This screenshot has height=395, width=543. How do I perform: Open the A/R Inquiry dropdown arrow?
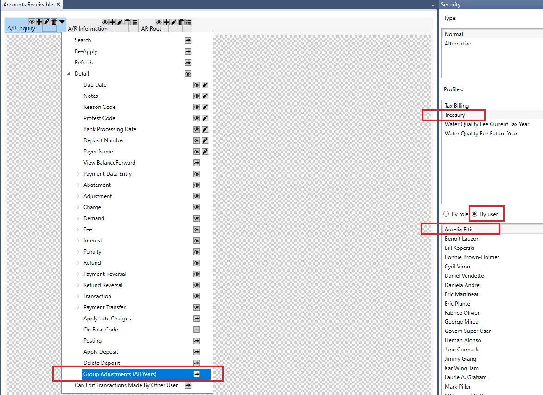[62, 22]
